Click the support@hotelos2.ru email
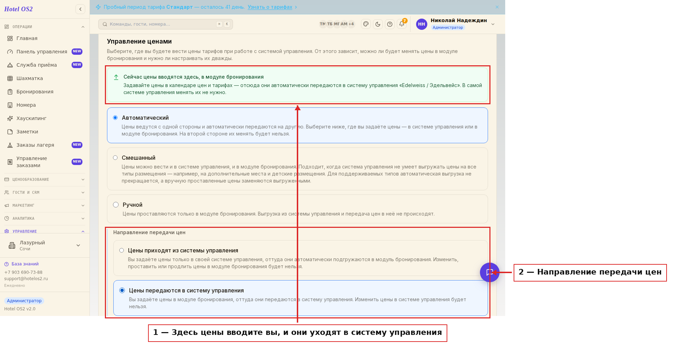675x350 pixels. 26,279
